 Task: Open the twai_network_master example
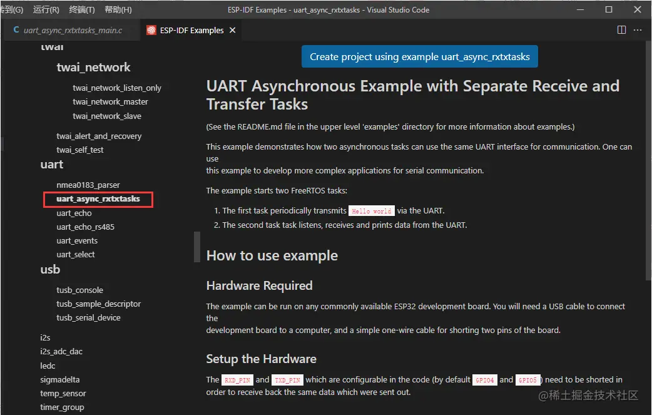pyautogui.click(x=110, y=102)
